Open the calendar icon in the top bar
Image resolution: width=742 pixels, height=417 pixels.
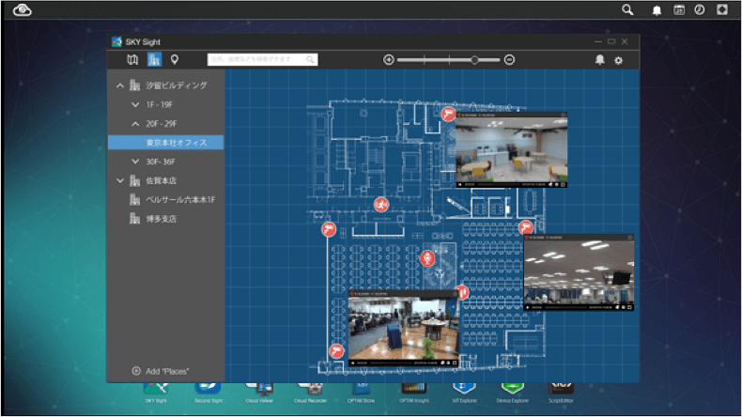(x=679, y=10)
